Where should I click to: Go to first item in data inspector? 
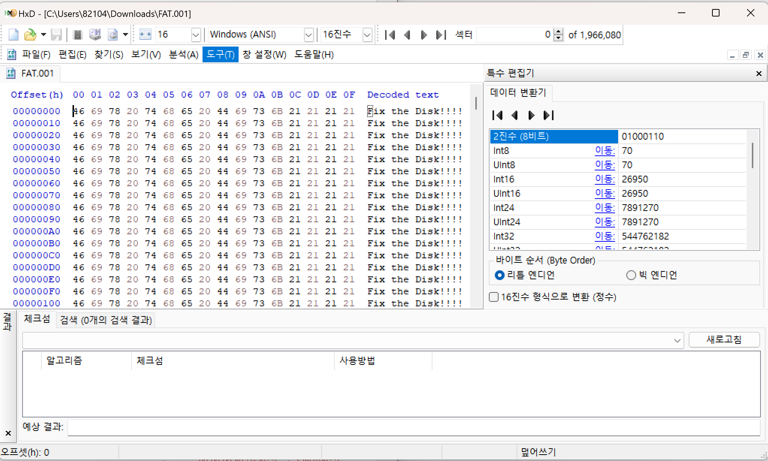tap(497, 115)
